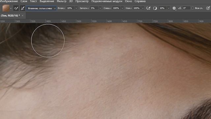Open the Слои menu
Screen dimensions: 211x119
tap(24, 1)
